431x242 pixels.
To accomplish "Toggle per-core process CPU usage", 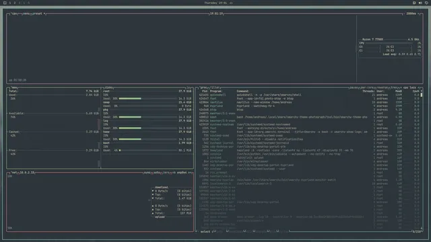I will pos(367,87).
